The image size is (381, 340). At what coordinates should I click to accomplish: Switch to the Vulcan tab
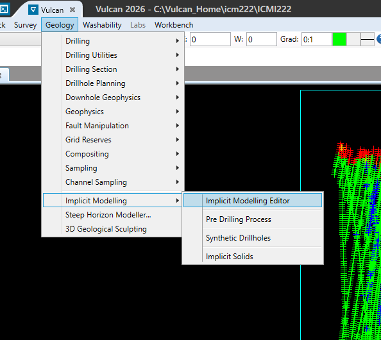click(x=52, y=10)
